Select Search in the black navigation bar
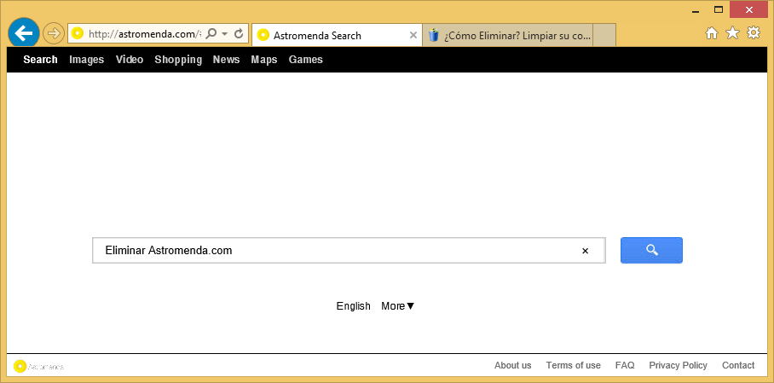 [x=40, y=60]
